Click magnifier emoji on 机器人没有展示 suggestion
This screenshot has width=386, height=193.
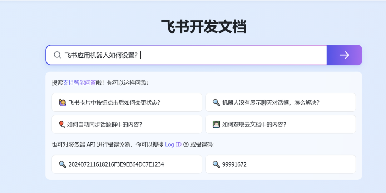[216, 102]
